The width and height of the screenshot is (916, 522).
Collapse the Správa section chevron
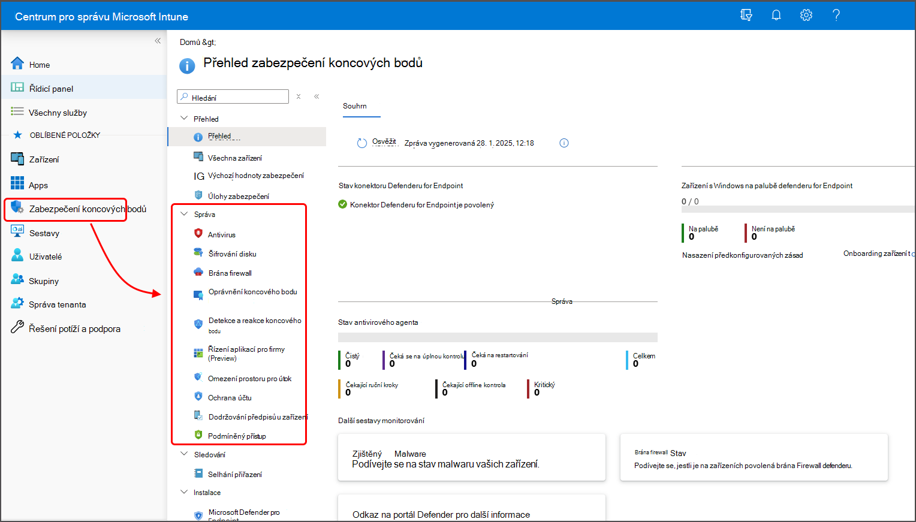[x=184, y=213]
